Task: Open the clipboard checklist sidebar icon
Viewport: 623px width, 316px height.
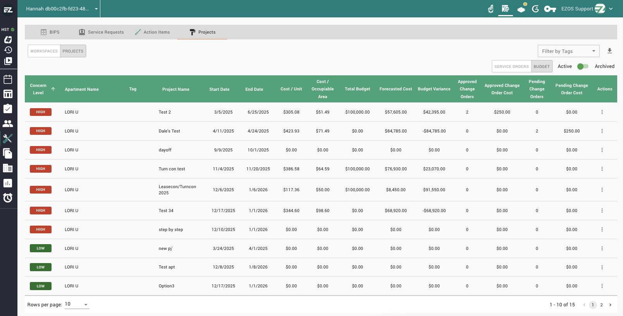Action: pos(8,109)
